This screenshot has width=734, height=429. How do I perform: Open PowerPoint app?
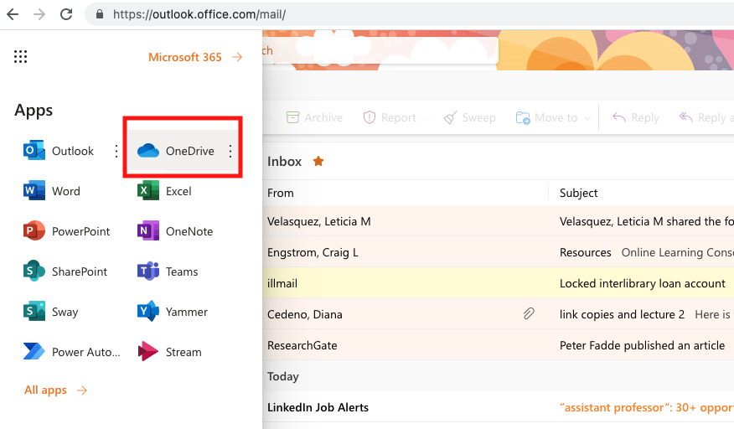point(66,231)
